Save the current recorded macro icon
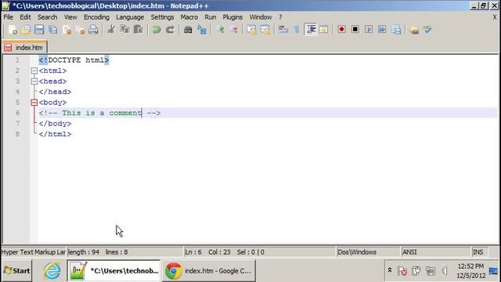Viewport: 501px width, 282px height. click(396, 30)
